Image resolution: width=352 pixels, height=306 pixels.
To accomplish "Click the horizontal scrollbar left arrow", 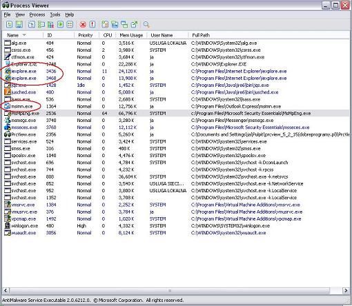I will click(x=6, y=291).
